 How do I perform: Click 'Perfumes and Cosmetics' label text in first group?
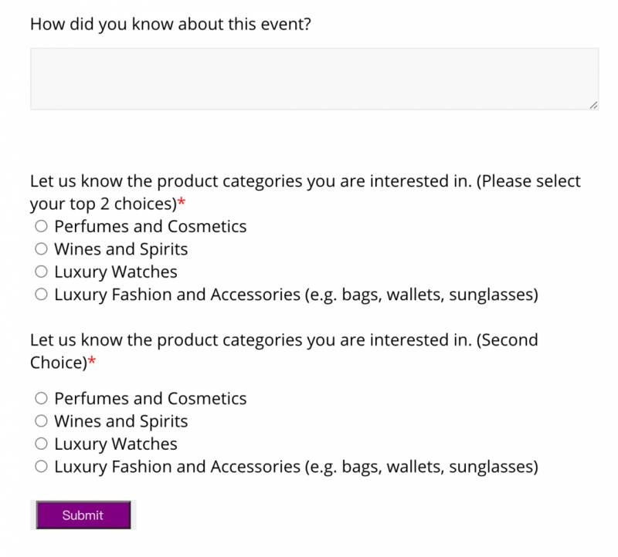coord(151,227)
